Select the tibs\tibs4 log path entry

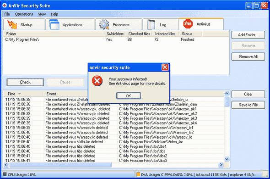click(x=143, y=146)
